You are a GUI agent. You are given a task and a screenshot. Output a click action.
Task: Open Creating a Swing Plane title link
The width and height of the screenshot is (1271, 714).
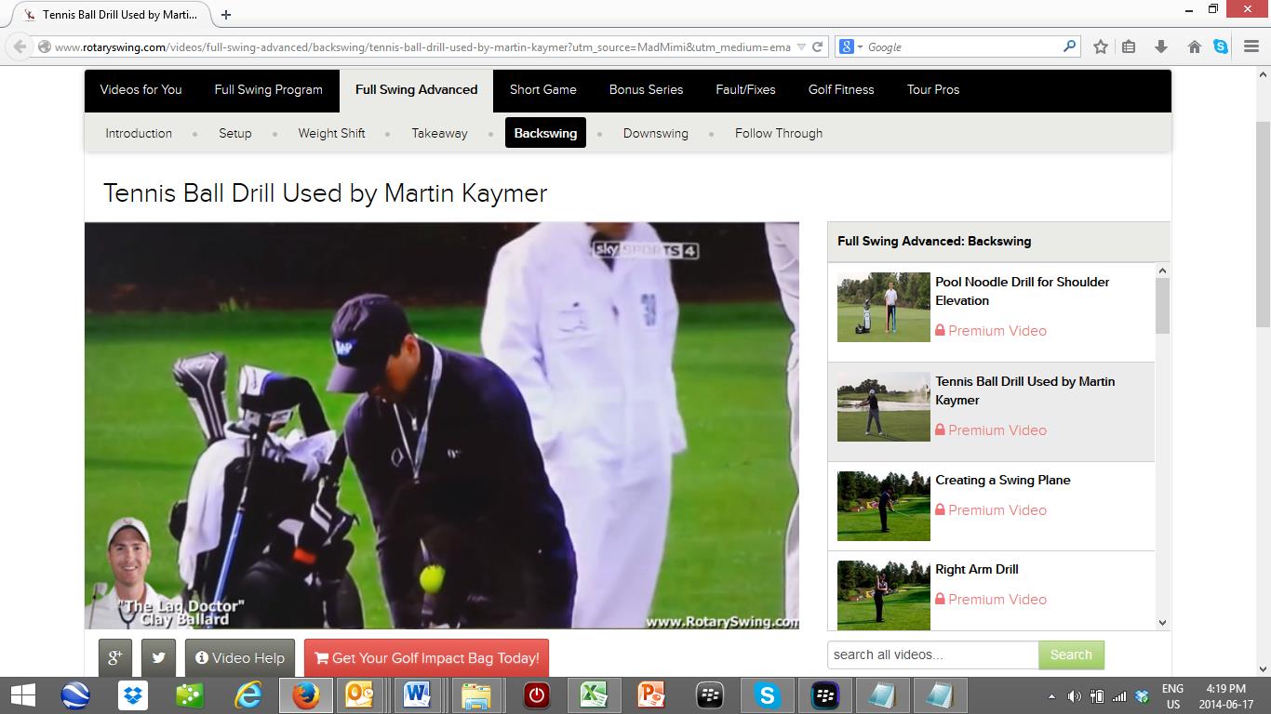pyautogui.click(x=1003, y=480)
